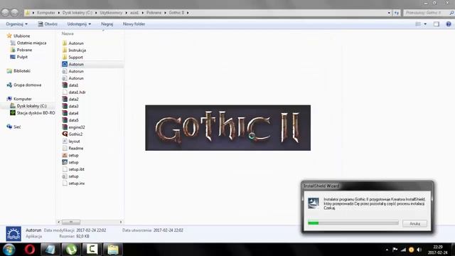This screenshot has height=256, width=455.
Task: Click the Forward navigation button
Action: point(14,13)
